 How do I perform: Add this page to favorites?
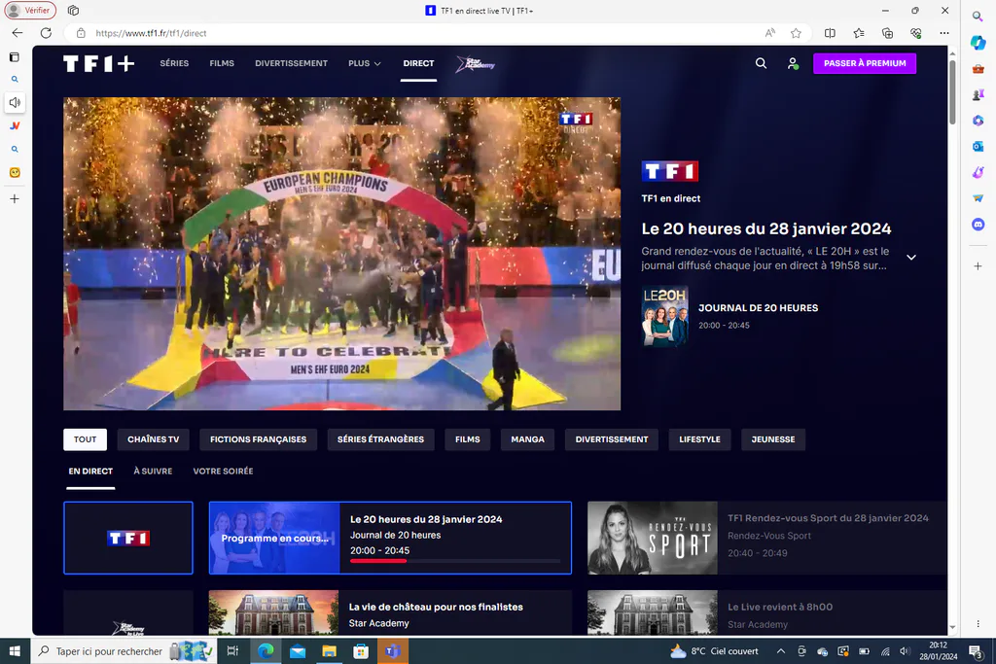coord(796,33)
